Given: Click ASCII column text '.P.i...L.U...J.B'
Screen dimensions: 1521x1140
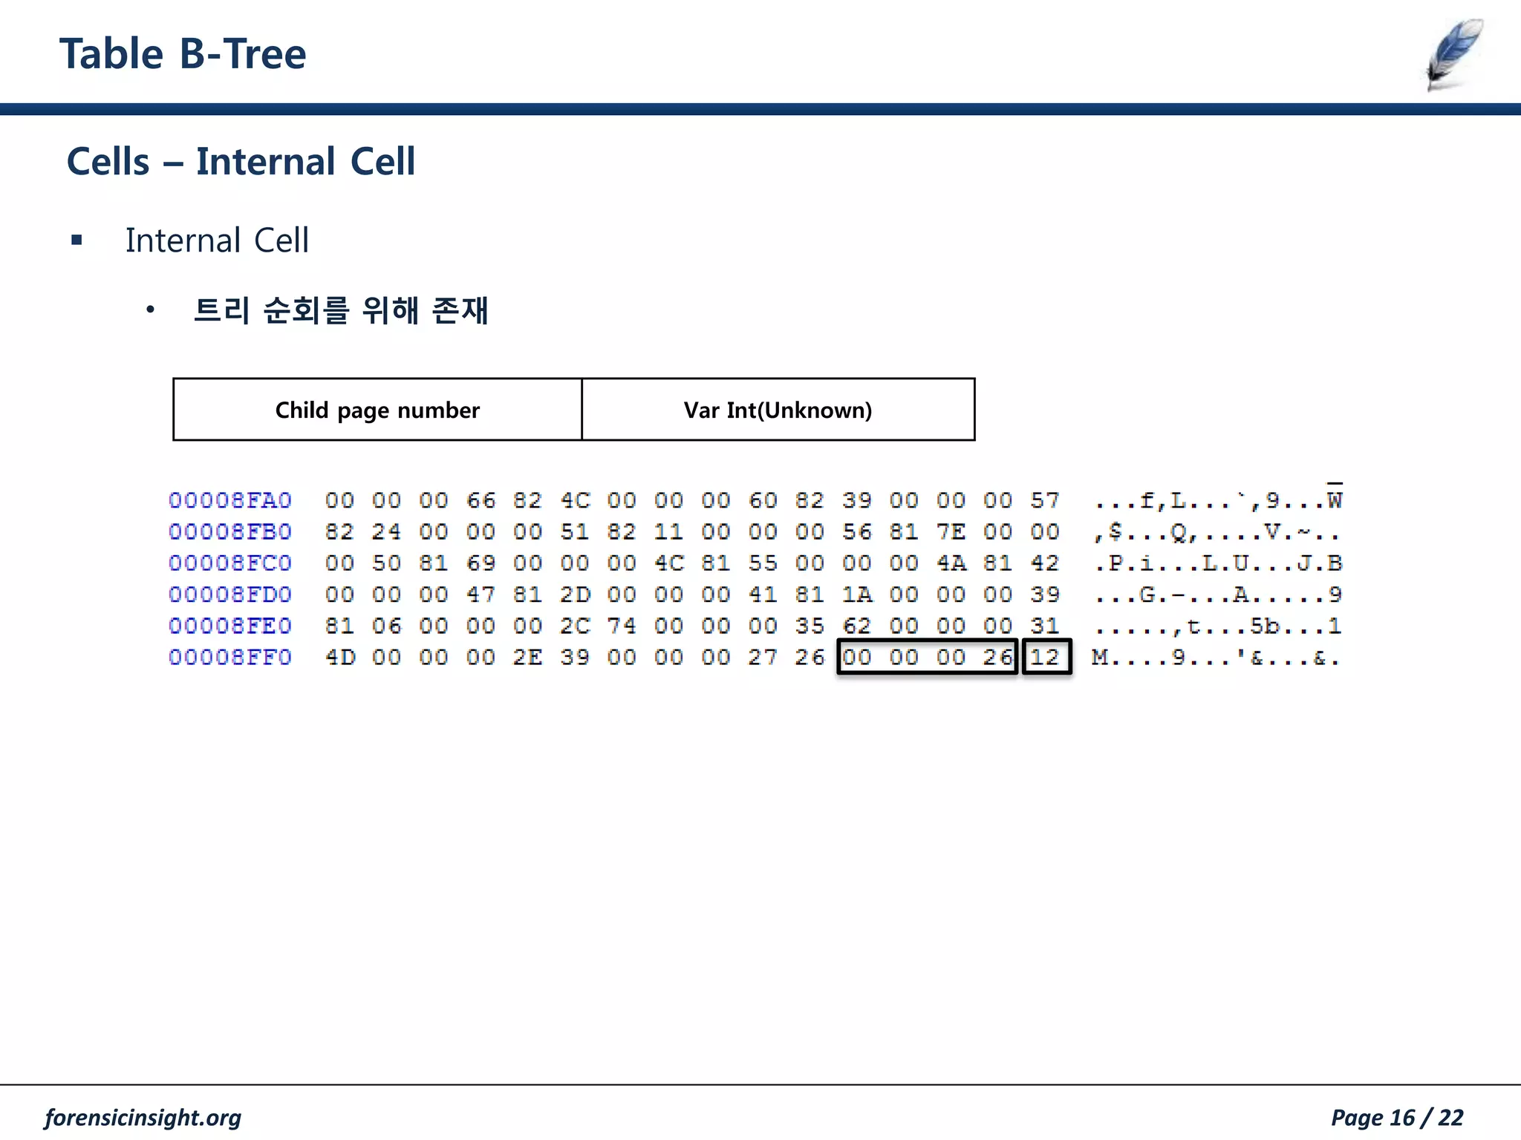Looking at the screenshot, I should tap(1218, 563).
